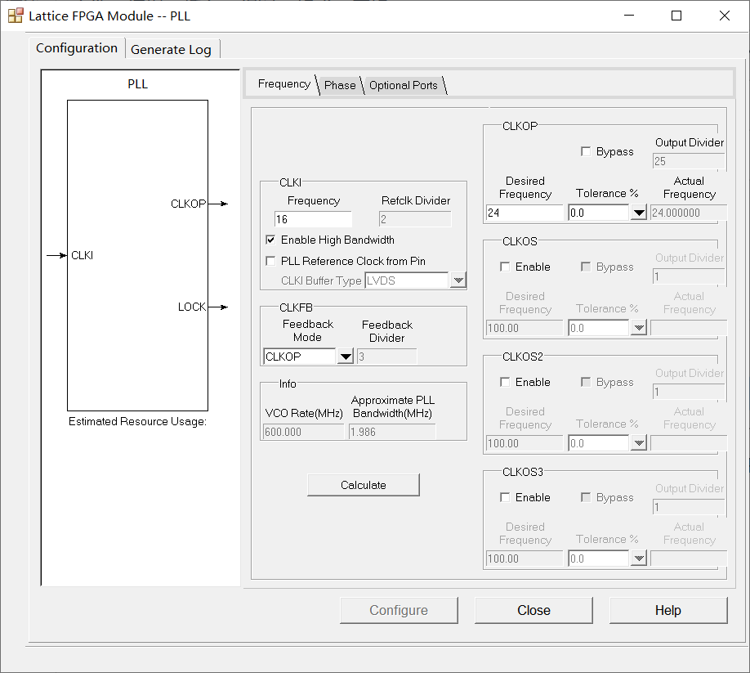750x673 pixels.
Task: Expand the Feedback Mode CLKOP dropdown
Action: pyautogui.click(x=346, y=357)
